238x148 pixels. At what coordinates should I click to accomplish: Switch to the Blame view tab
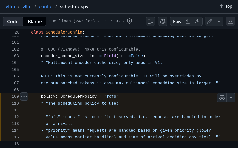35,21
